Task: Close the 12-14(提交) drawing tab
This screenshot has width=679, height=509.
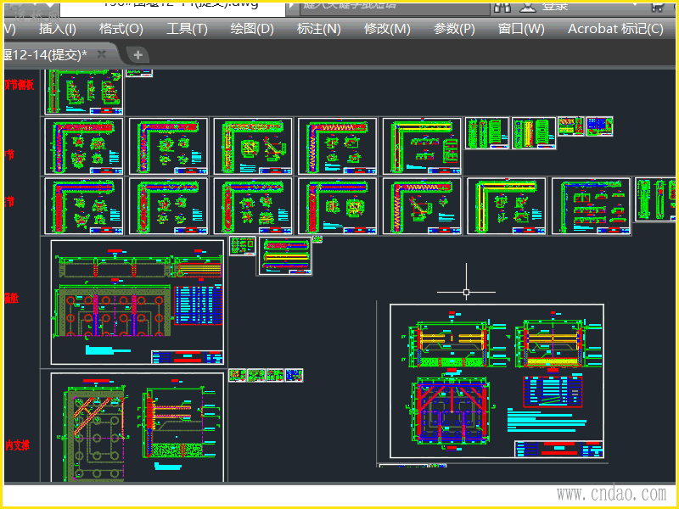Action: click(102, 54)
